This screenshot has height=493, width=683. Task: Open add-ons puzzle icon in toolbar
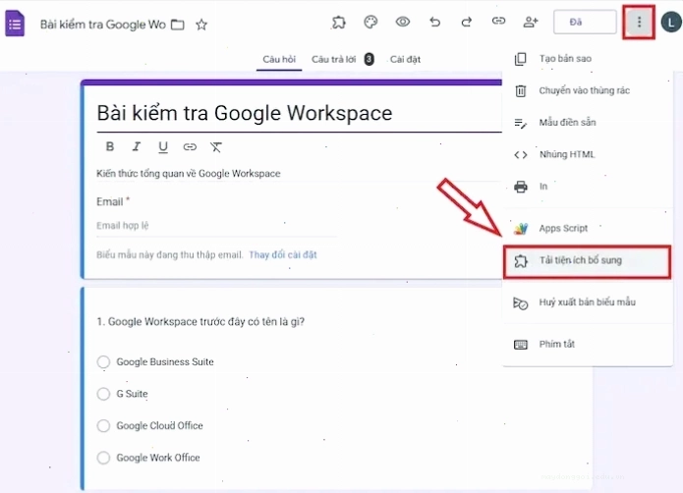pyautogui.click(x=338, y=22)
